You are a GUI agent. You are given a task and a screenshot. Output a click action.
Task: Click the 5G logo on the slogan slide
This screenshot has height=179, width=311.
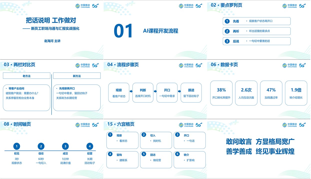(x=302, y=125)
